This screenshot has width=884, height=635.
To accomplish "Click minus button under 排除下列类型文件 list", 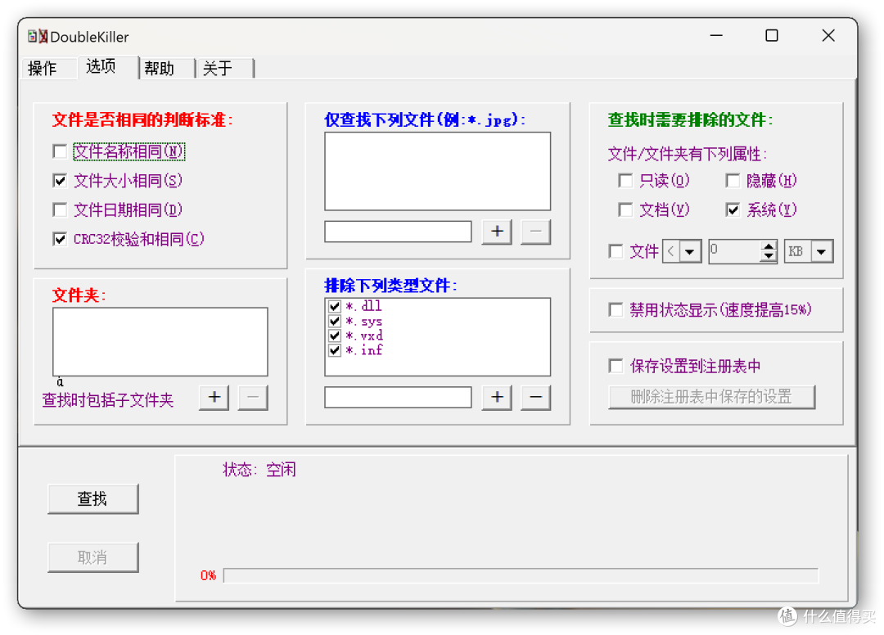I will click(535, 398).
